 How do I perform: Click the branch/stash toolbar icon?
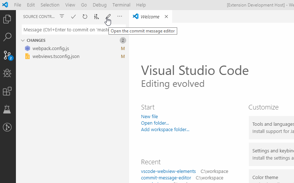(96, 17)
